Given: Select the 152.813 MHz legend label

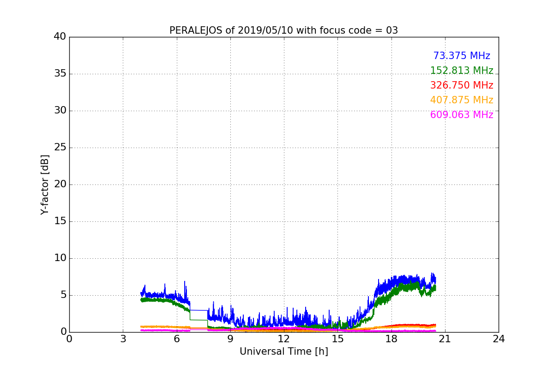Looking at the screenshot, I should click(x=462, y=71).
